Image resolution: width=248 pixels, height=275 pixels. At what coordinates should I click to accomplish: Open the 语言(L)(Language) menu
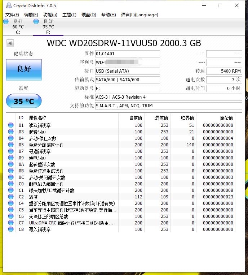139,15
